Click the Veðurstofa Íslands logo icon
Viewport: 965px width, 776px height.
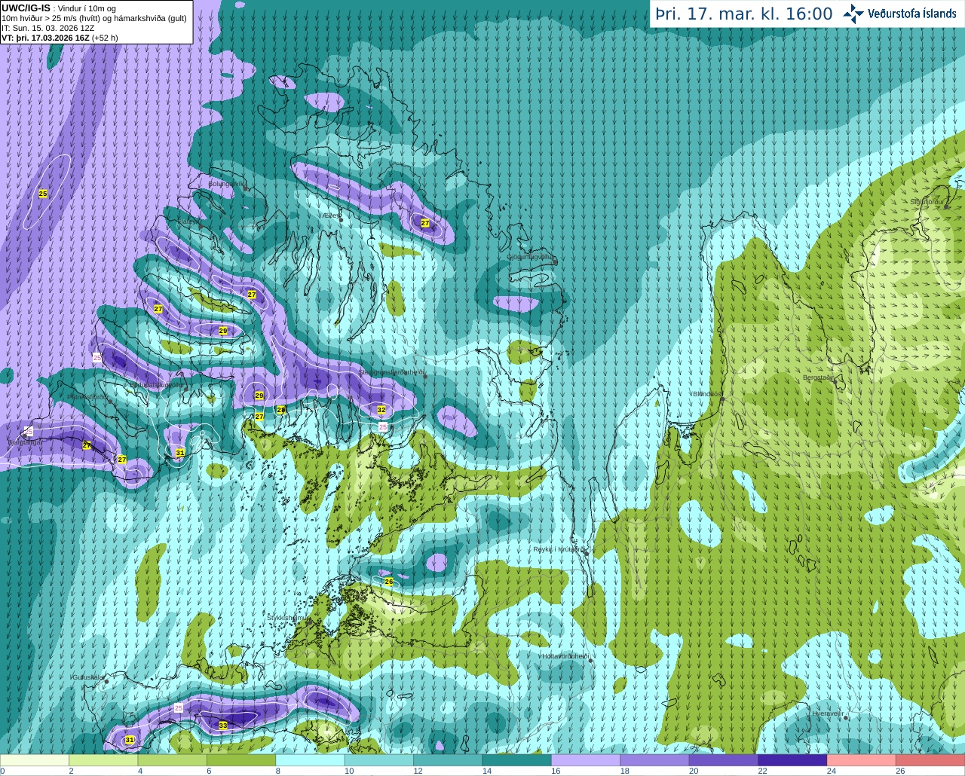pos(853,14)
